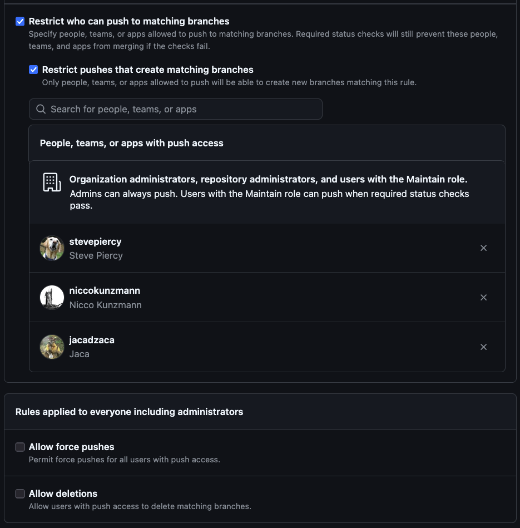Focus the people, teams, or apps search field

click(x=184, y=109)
